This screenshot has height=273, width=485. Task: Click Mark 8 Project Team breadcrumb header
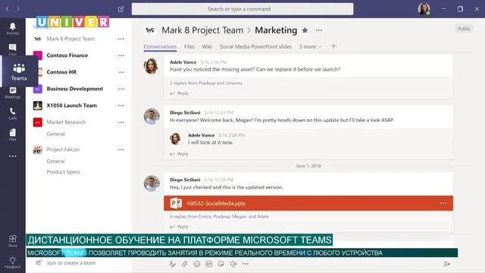202,30
